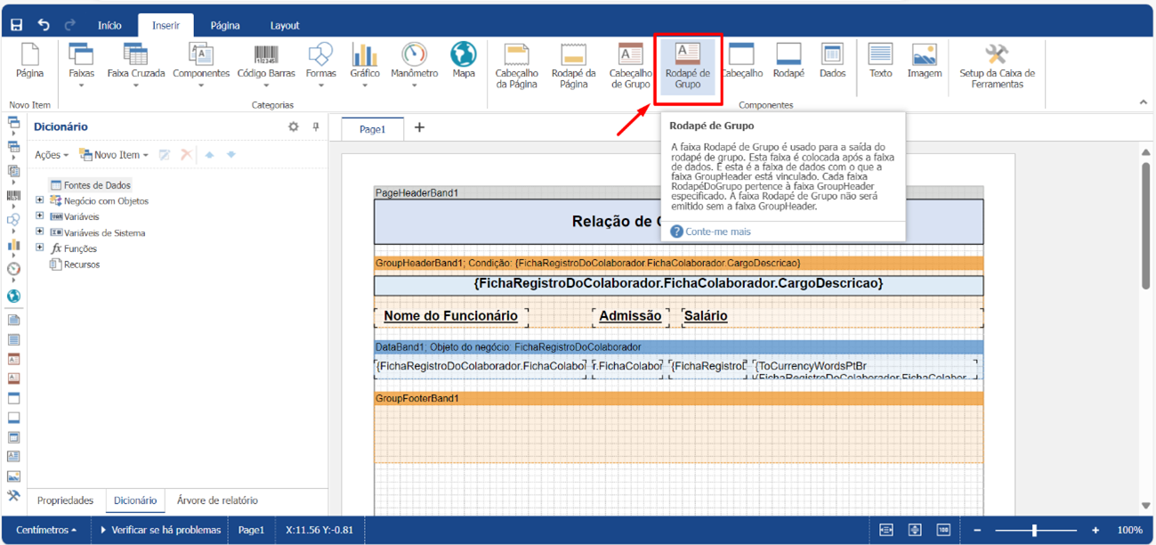The image size is (1156, 545).
Task: Redo the last undone action
Action: pyautogui.click(x=70, y=25)
